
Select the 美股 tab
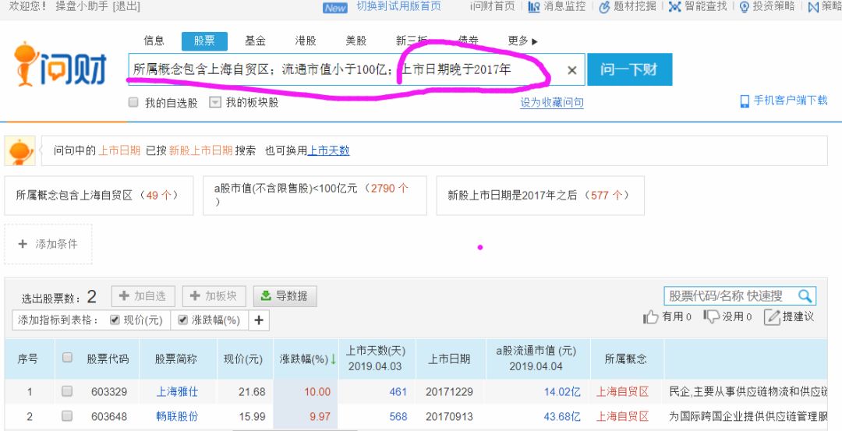[x=356, y=41]
